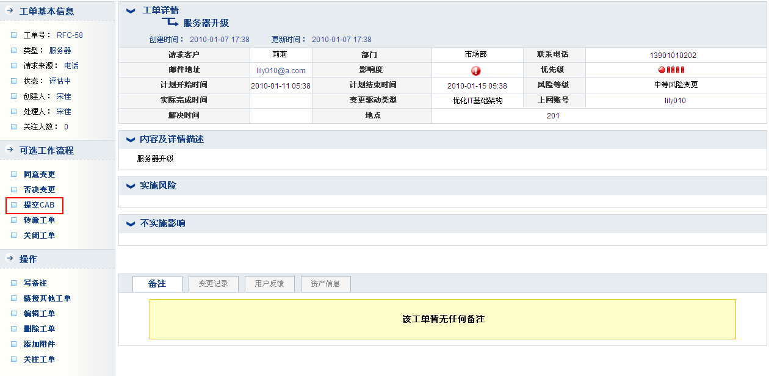Toggle the 不实施影响 section chevron
Viewport: 769px width, 376px height.
tap(130, 224)
